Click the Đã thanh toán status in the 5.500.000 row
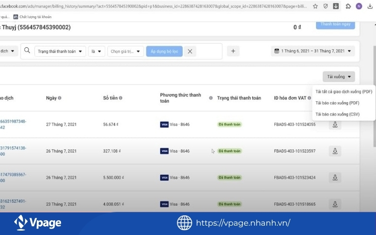 pyautogui.click(x=230, y=177)
